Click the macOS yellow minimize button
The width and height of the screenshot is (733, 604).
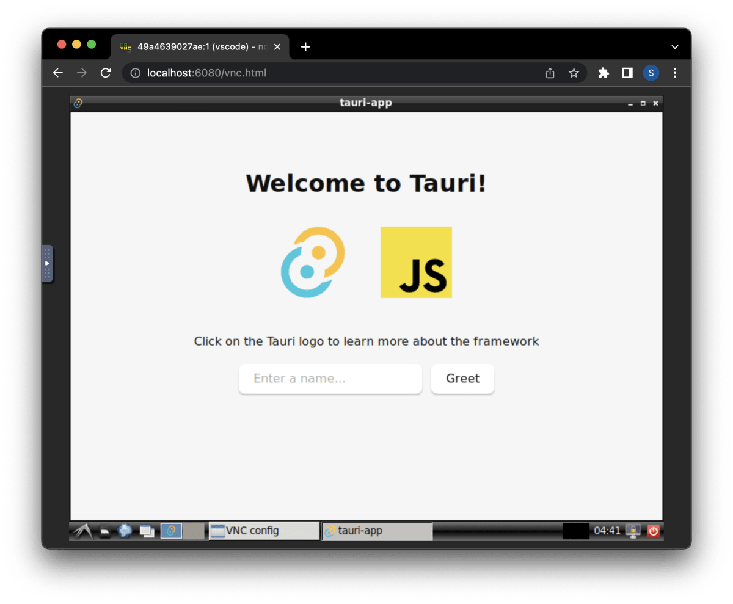(x=76, y=44)
